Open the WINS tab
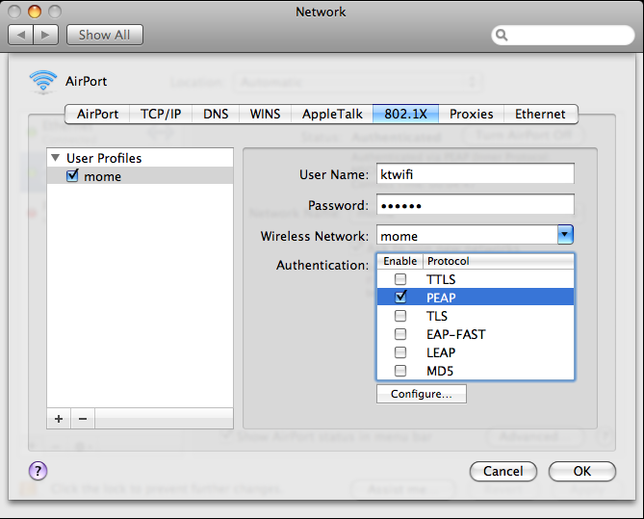This screenshot has width=644, height=519. 265,114
